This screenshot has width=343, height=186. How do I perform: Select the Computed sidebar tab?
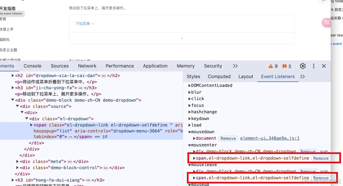click(x=219, y=77)
